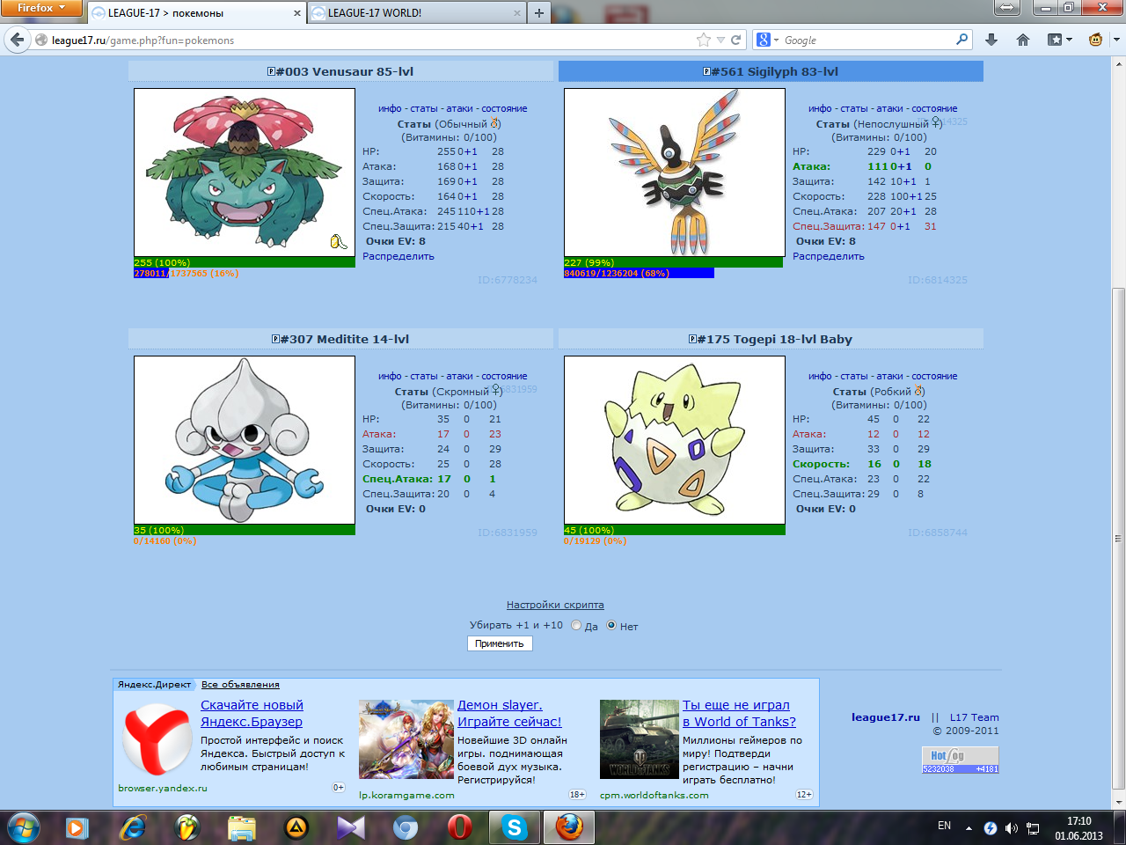Click Распределить under Sigilyph's stats

coord(829,256)
